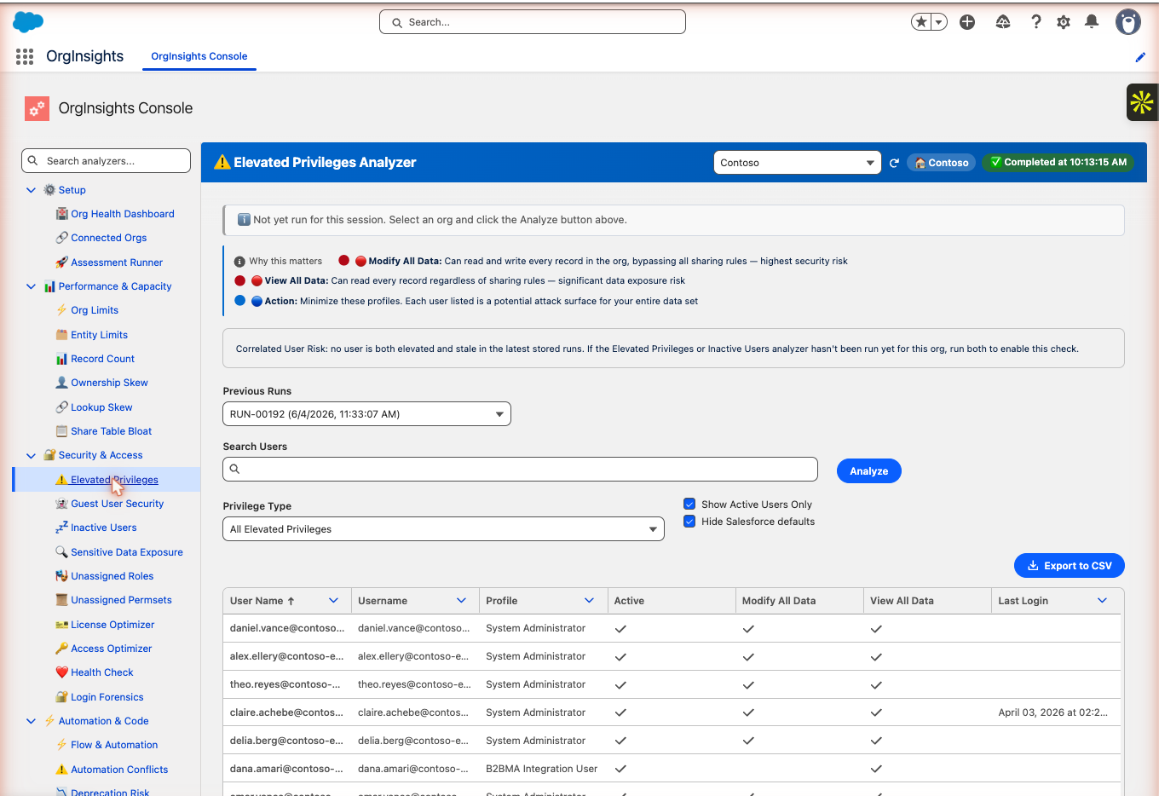The height and width of the screenshot is (796, 1159).
Task: Click the Sensitive Data Exposure magnifier icon
Action: click(61, 552)
